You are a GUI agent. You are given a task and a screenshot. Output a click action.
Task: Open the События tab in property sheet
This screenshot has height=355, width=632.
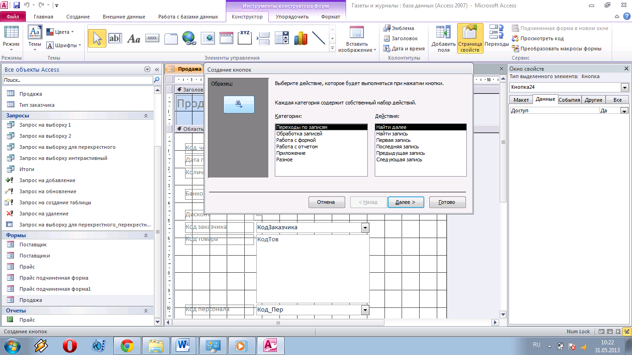[x=569, y=100]
